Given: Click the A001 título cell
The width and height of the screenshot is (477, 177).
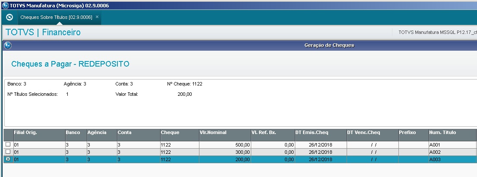Looking at the screenshot, I should pyautogui.click(x=453, y=145).
